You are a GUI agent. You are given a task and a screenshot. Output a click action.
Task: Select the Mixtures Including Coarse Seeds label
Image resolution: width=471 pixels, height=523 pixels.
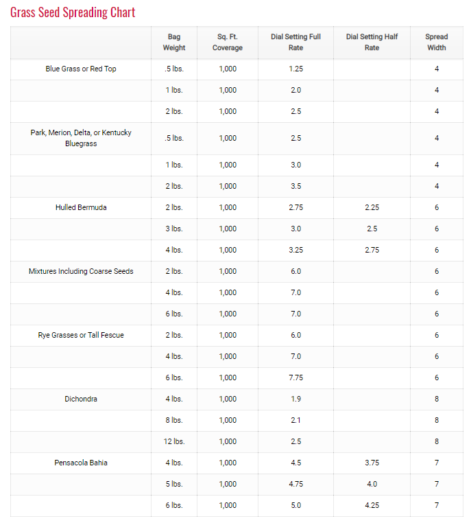click(81, 272)
